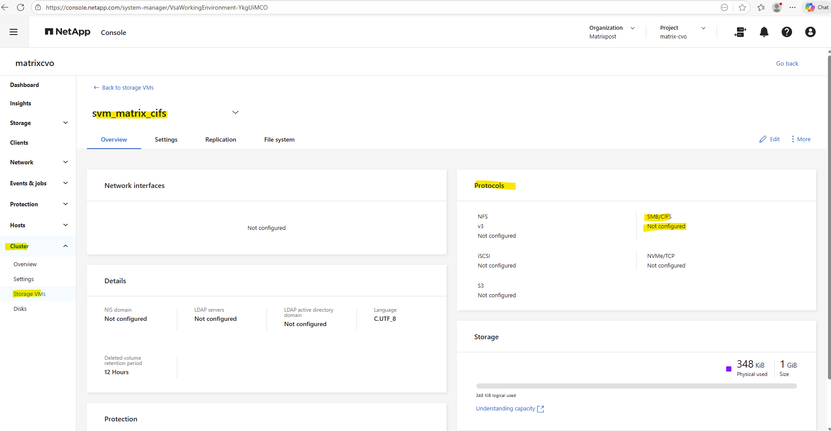Image resolution: width=831 pixels, height=431 pixels.
Task: Switch to the Settings tab
Action: point(166,139)
